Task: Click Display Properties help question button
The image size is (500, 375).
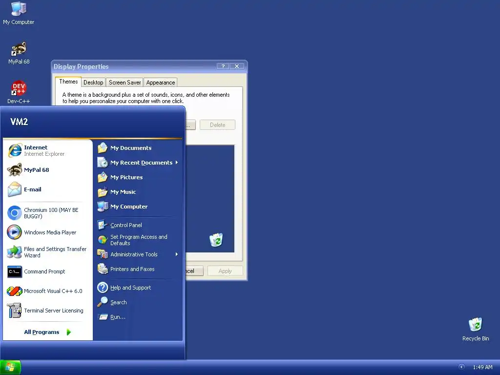Action: [223, 66]
